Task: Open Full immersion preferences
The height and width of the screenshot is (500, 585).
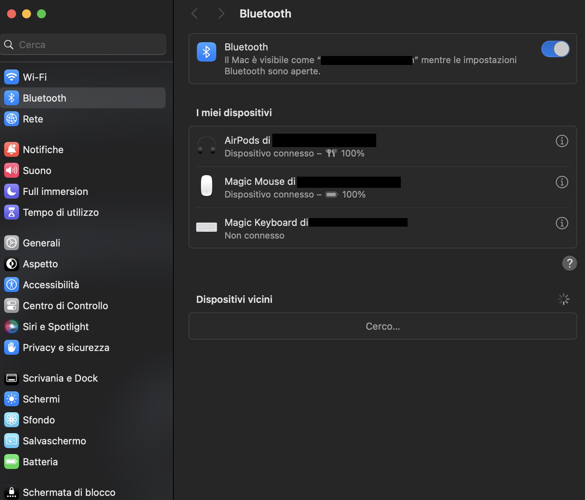Action: pos(55,191)
